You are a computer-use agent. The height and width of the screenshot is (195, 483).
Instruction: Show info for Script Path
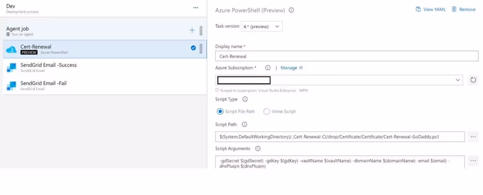point(244,124)
